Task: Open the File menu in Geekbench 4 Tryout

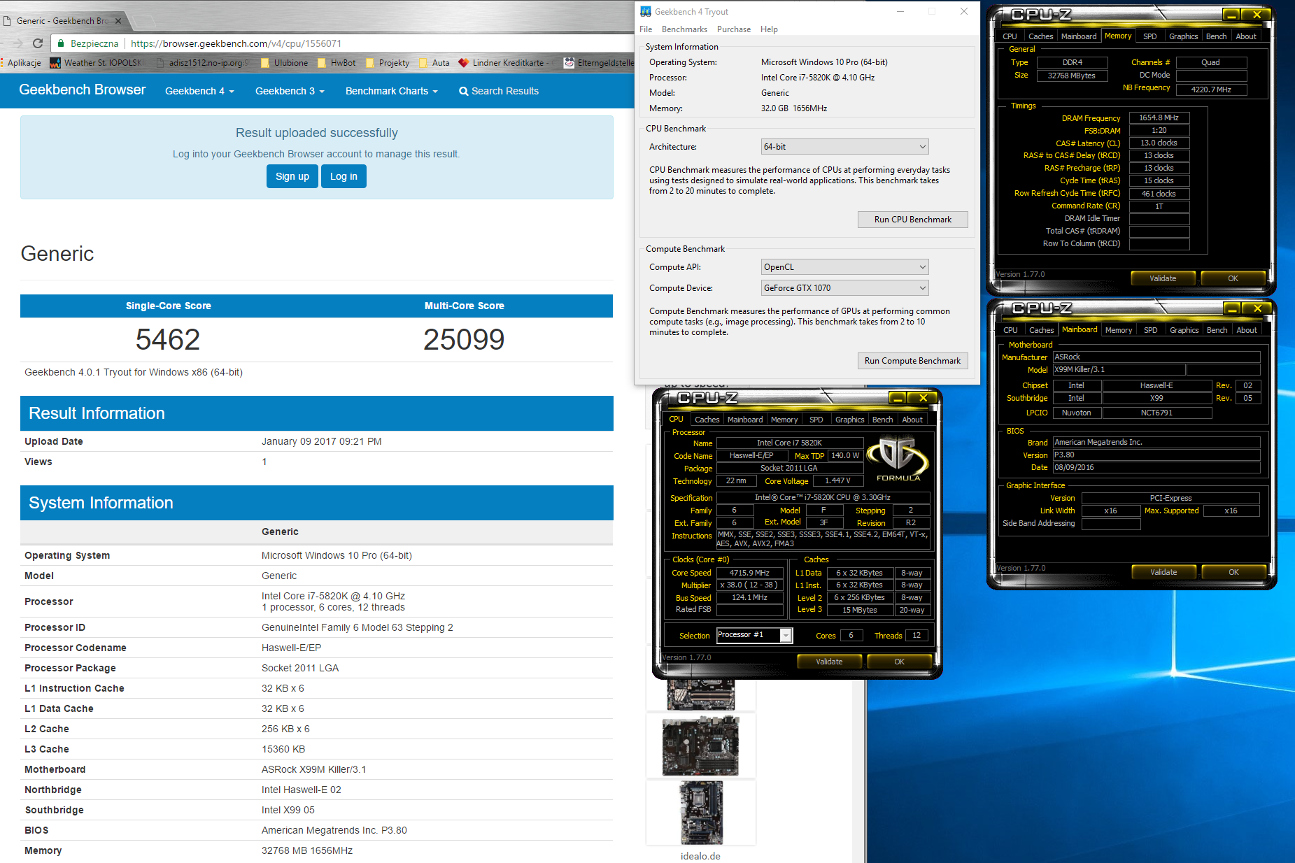Action: click(646, 29)
